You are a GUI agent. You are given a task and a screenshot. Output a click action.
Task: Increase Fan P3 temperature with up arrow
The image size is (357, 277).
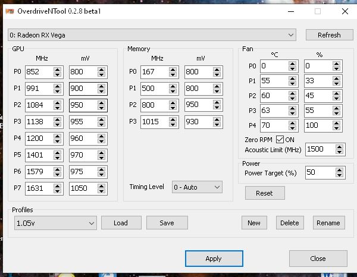(292, 108)
